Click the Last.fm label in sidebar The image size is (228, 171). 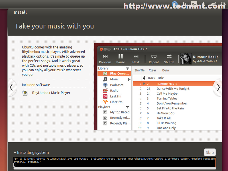pyautogui.click(x=115, y=96)
